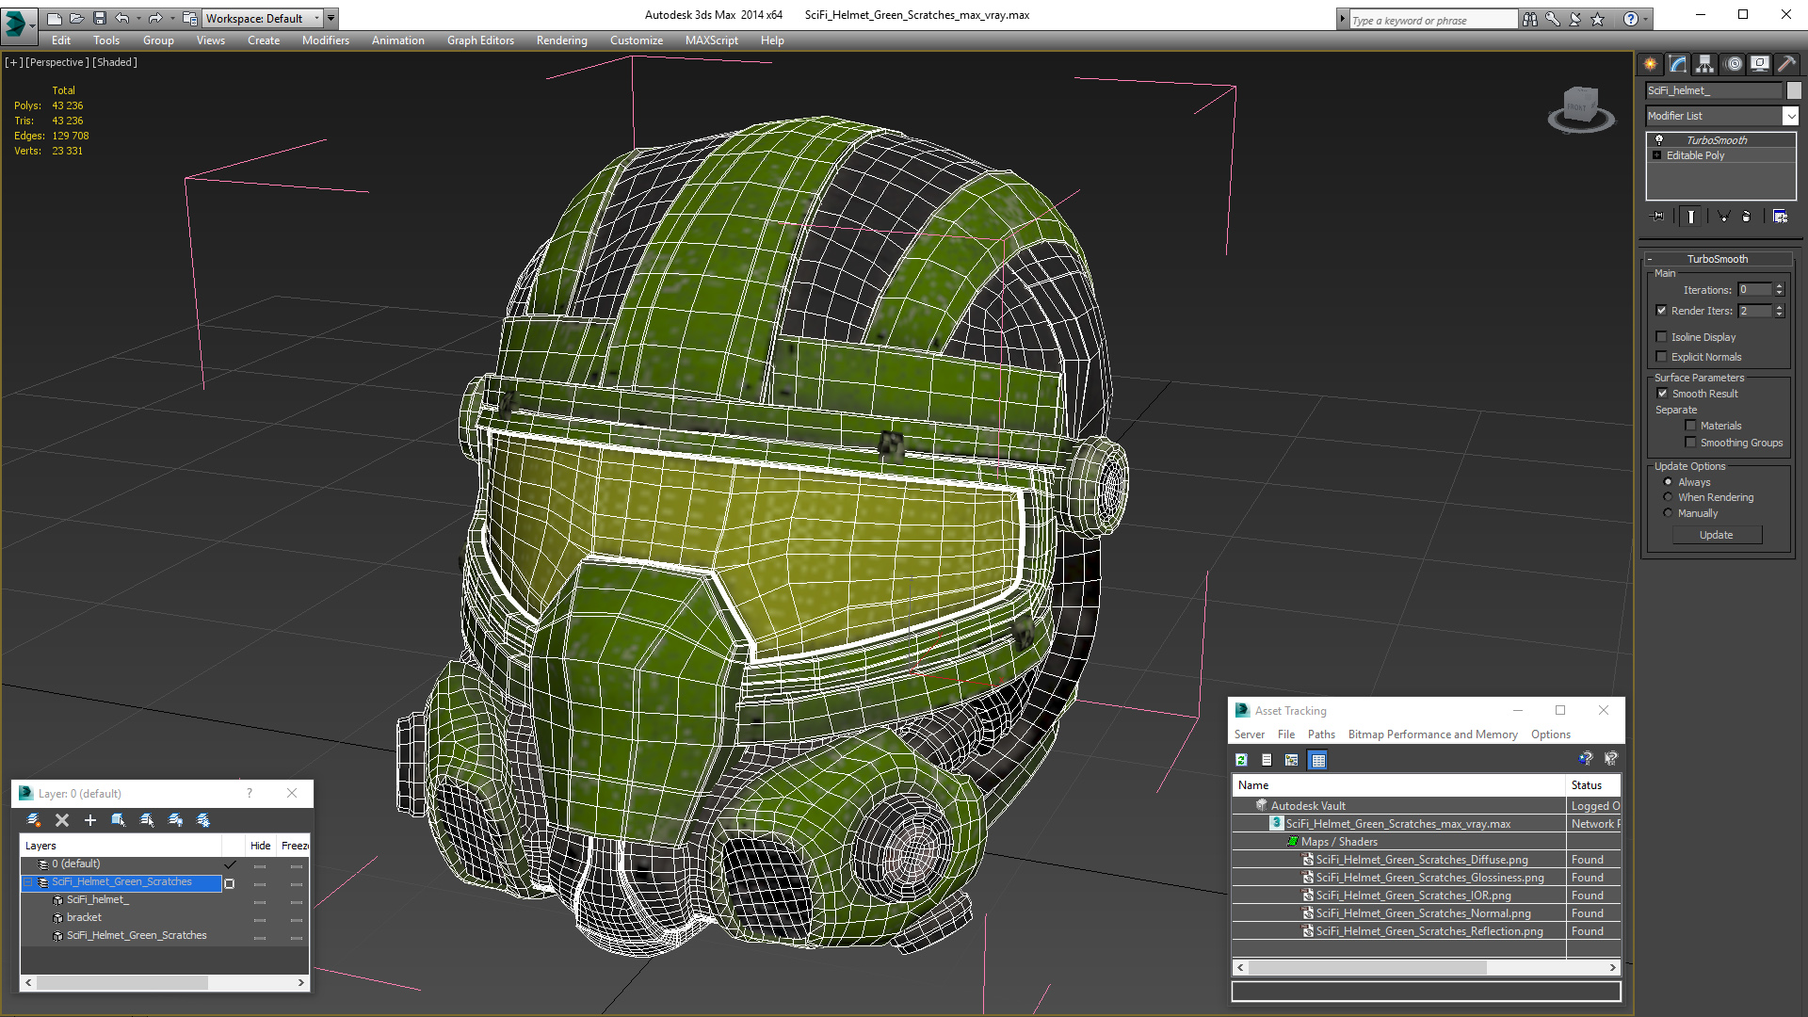The height and width of the screenshot is (1017, 1808).
Task: Click Highlight Selected Objects' Layers icon
Action: tap(147, 820)
